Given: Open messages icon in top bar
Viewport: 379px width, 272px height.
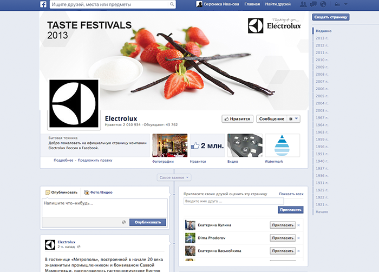Looking at the screenshot, I should coord(313,4).
